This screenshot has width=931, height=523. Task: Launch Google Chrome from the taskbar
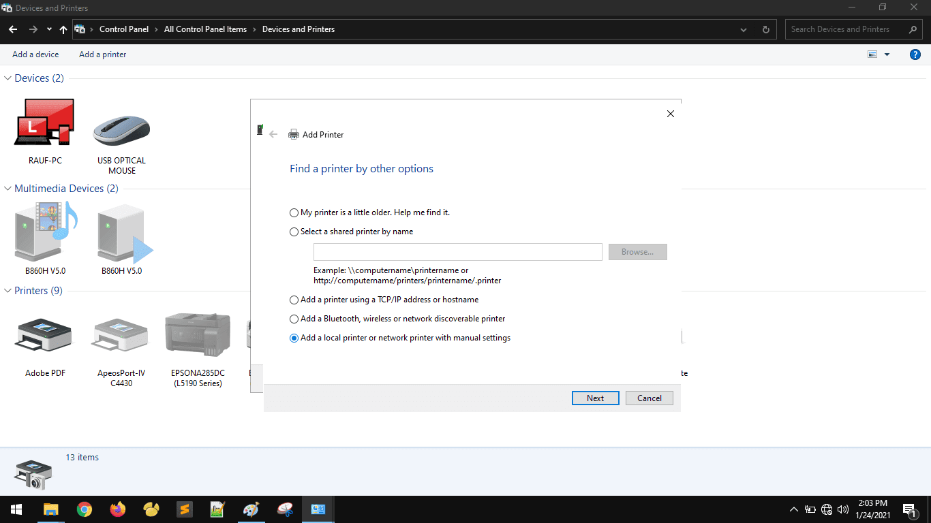pyautogui.click(x=85, y=509)
